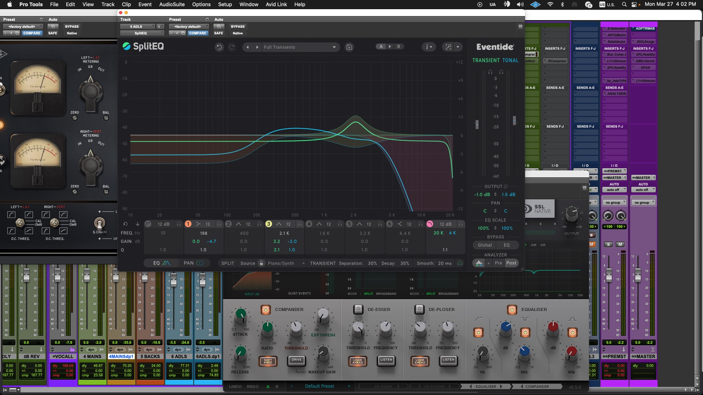Enable EQ band 2
This screenshot has height=395, width=703.
pos(228,224)
